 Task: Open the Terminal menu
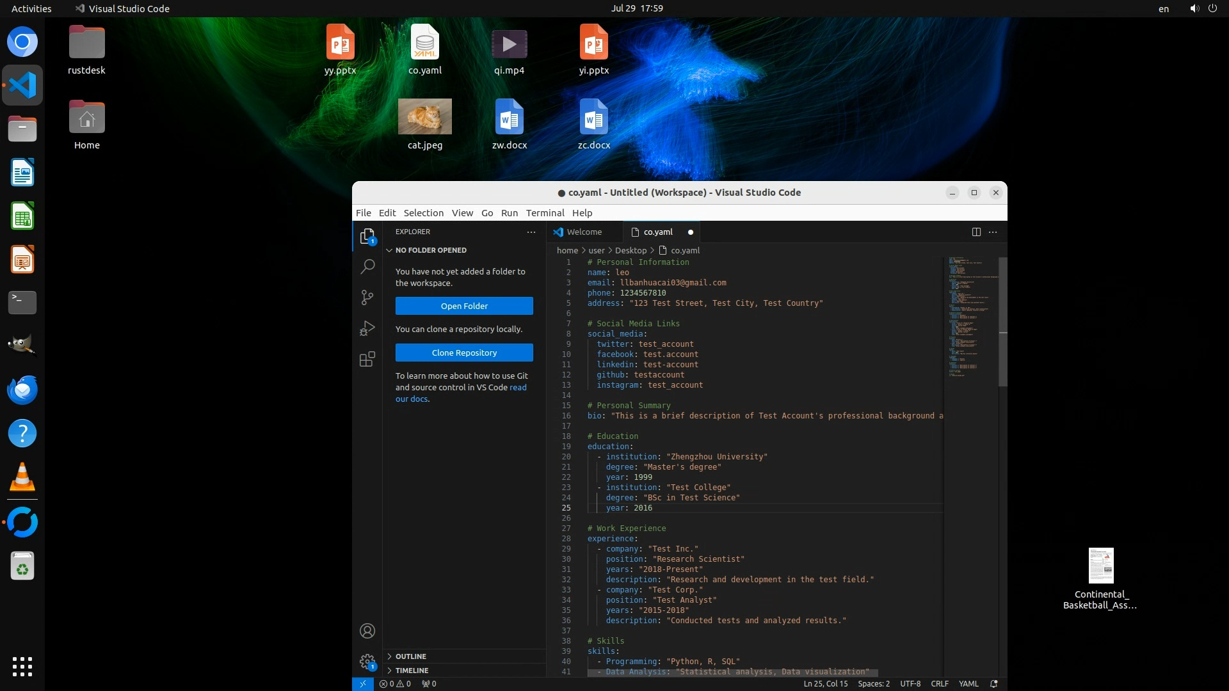(x=545, y=213)
